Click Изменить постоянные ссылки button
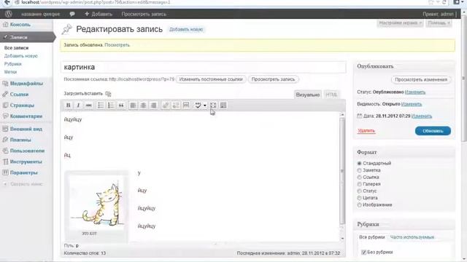Image resolution: width=467 pixels, height=262 pixels. [x=211, y=79]
